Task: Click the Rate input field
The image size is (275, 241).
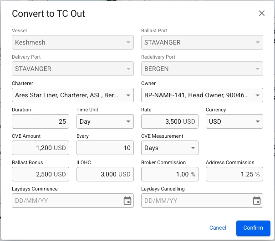Action: [169, 121]
